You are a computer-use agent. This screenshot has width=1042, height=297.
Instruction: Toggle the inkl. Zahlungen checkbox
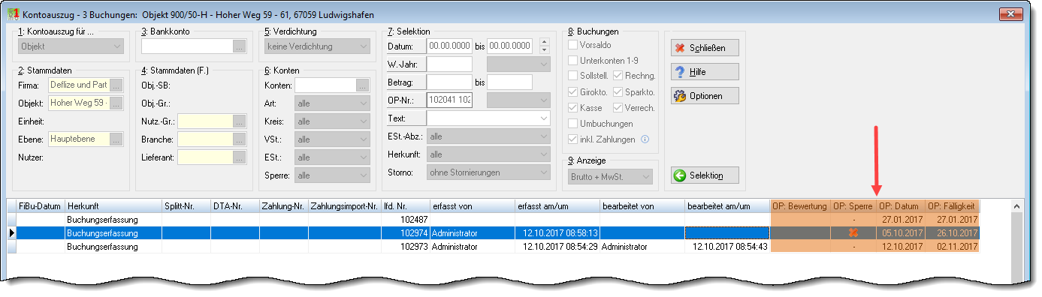(x=573, y=139)
